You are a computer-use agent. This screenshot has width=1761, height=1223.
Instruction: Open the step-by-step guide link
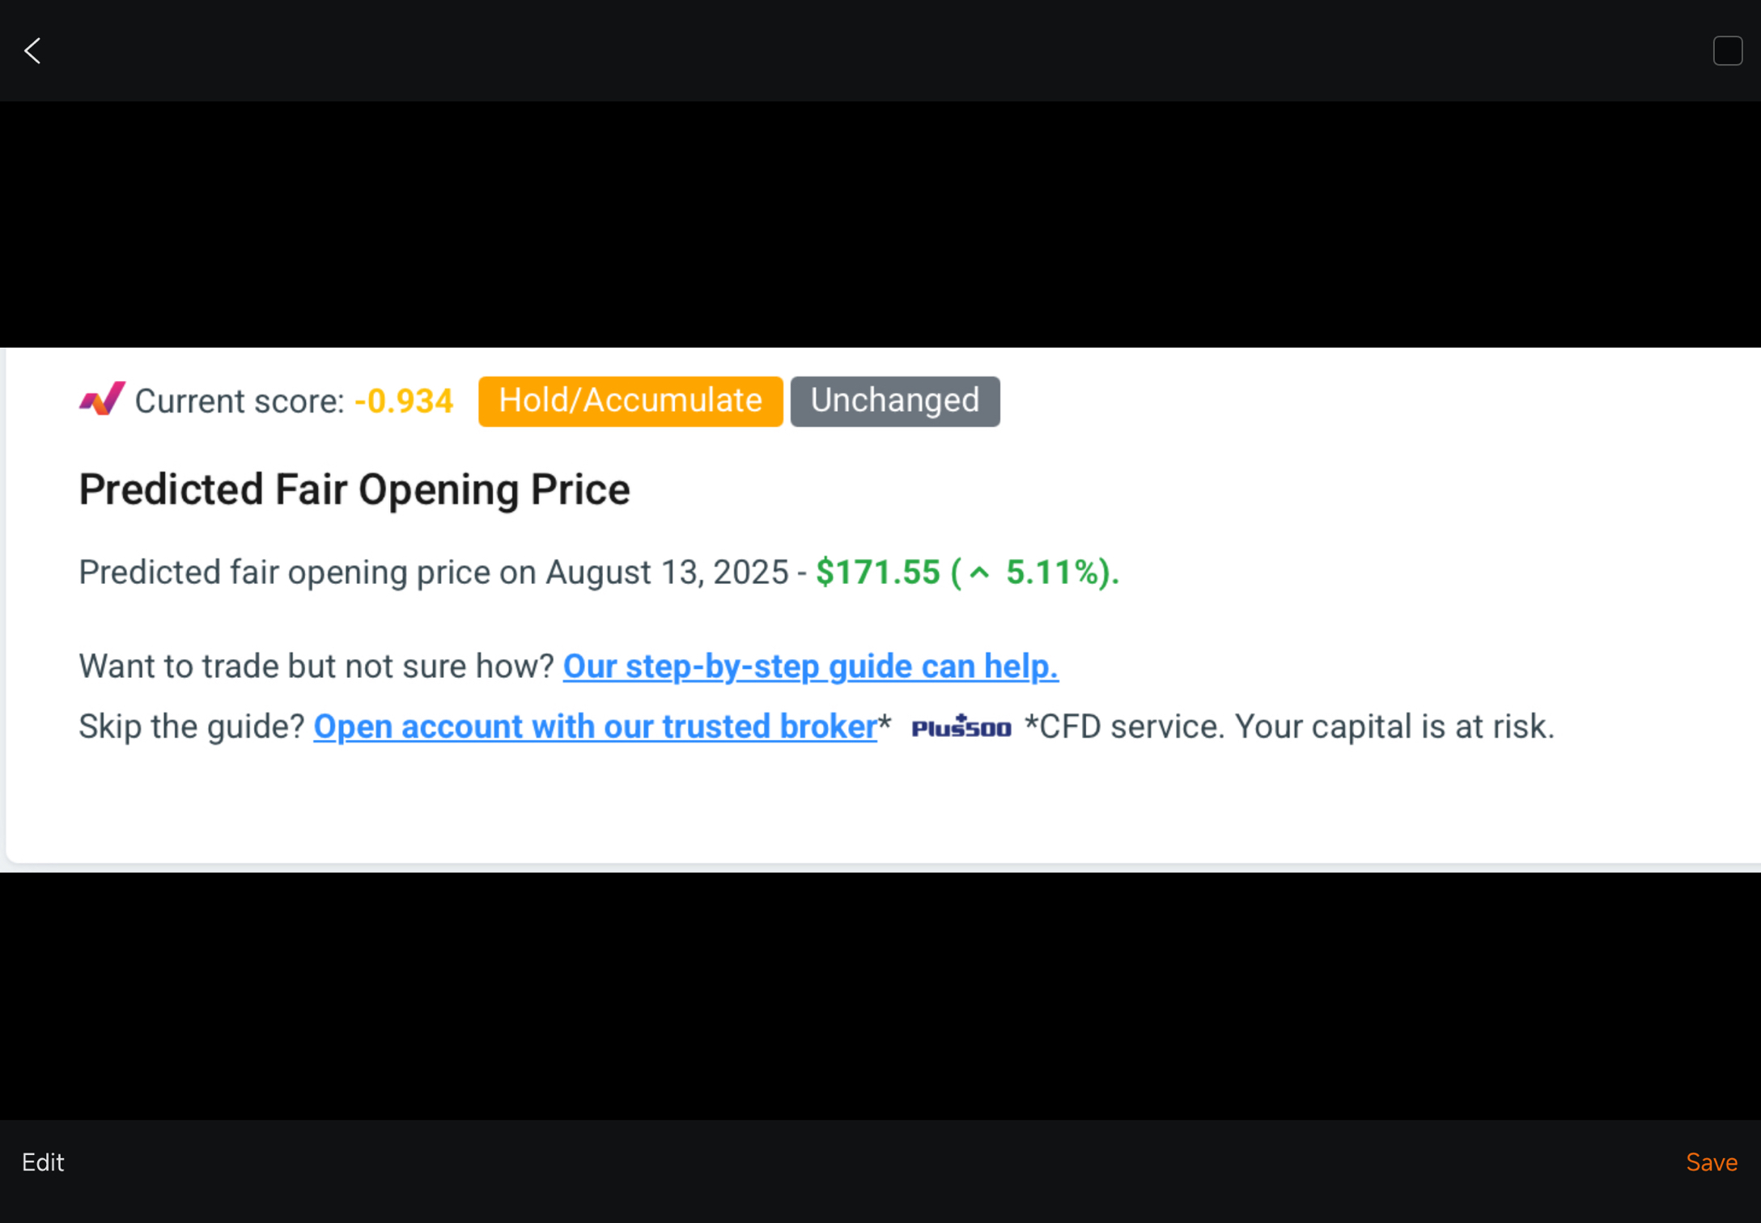(x=810, y=667)
